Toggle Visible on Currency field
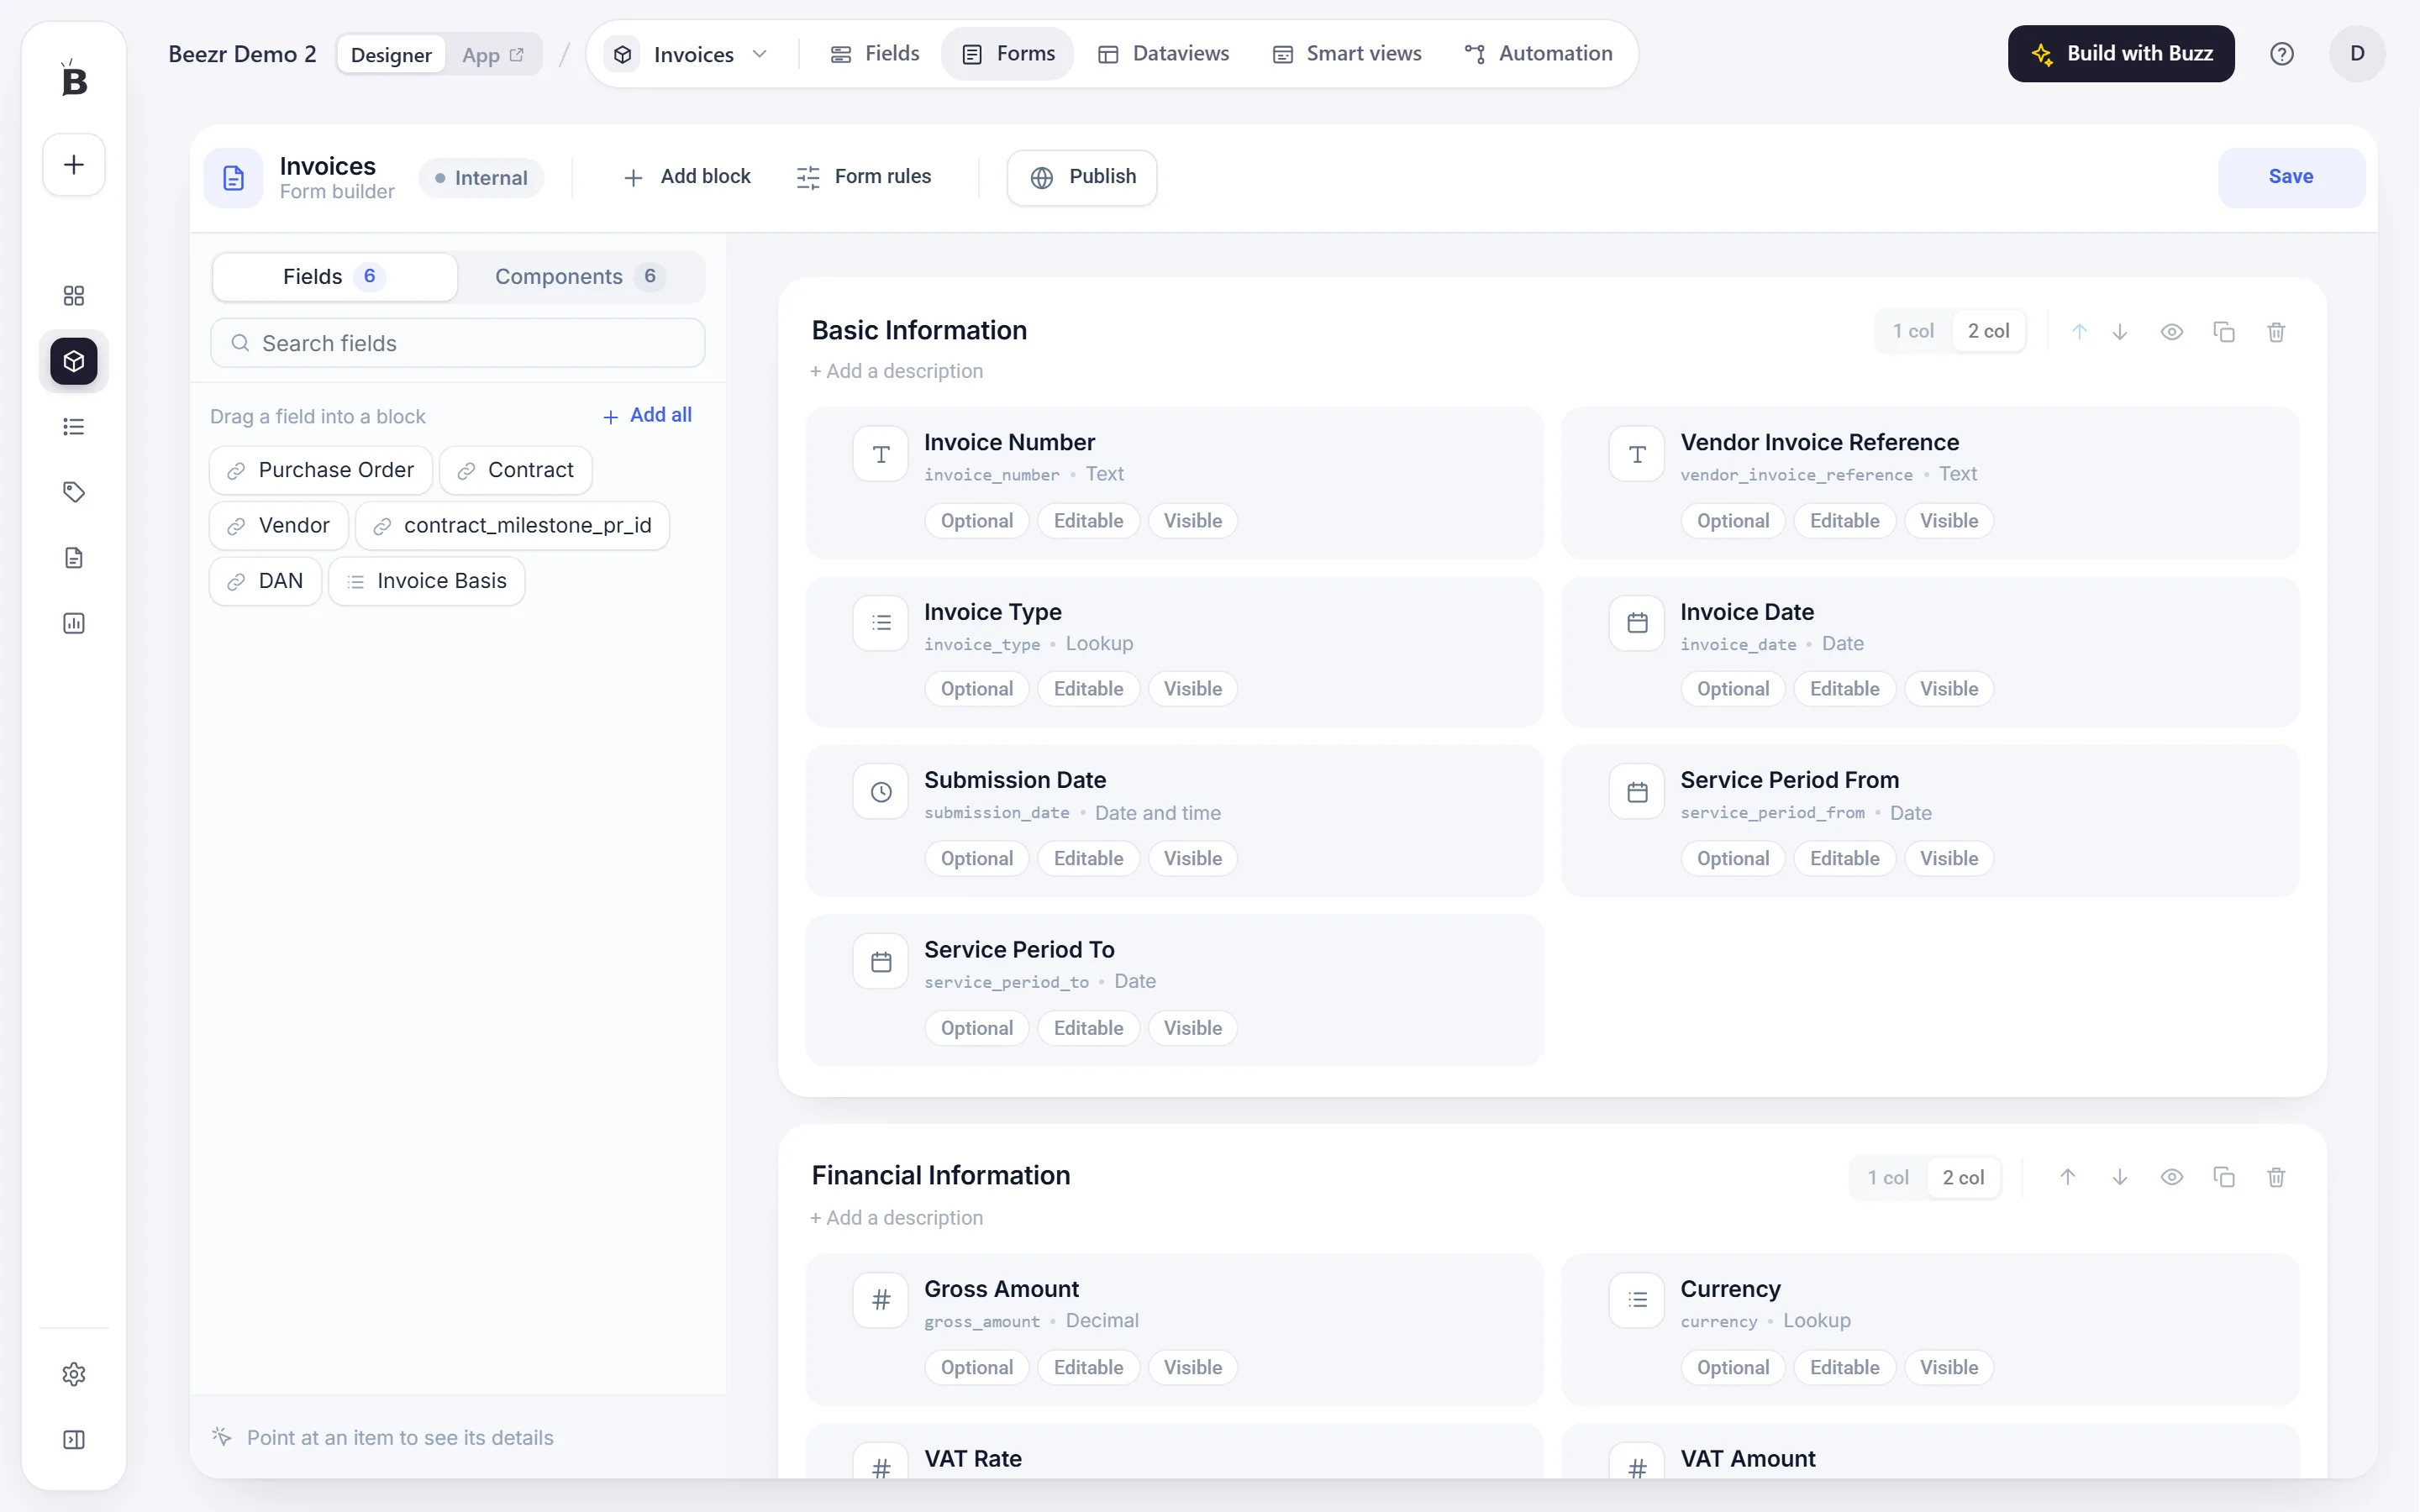 click(1949, 1368)
